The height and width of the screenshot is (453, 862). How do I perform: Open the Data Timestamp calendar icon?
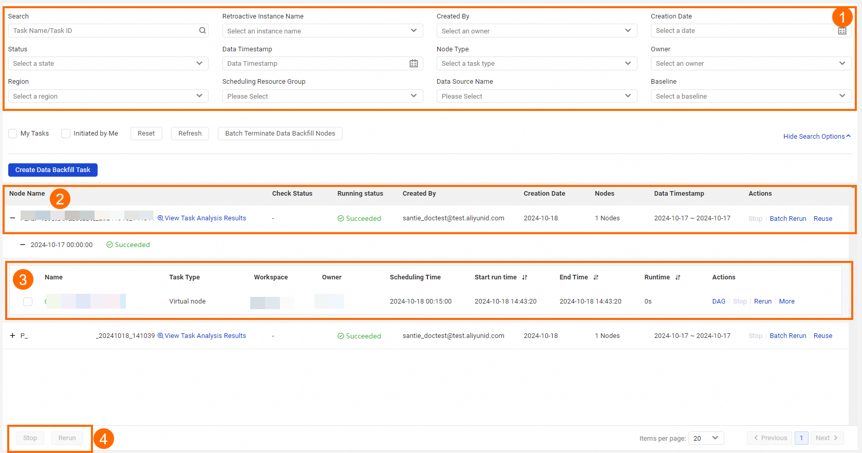click(414, 64)
